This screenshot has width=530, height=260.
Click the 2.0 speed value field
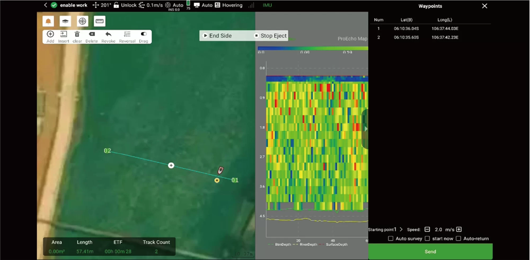[438, 230]
